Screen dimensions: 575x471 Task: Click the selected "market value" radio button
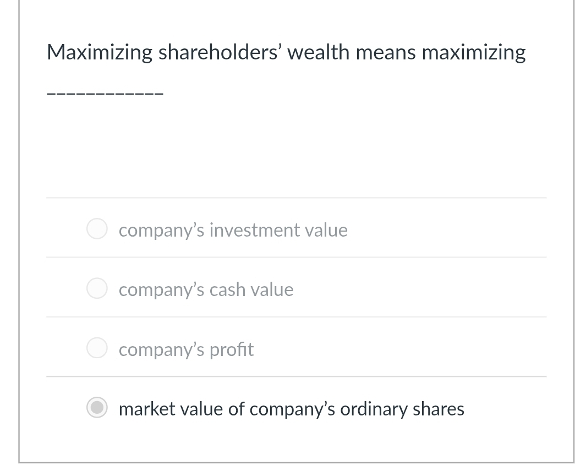[97, 408]
